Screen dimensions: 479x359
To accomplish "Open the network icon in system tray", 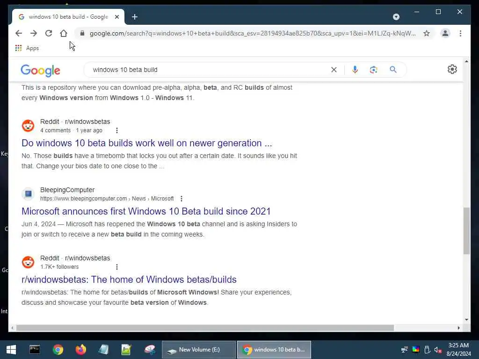I will (405, 350).
